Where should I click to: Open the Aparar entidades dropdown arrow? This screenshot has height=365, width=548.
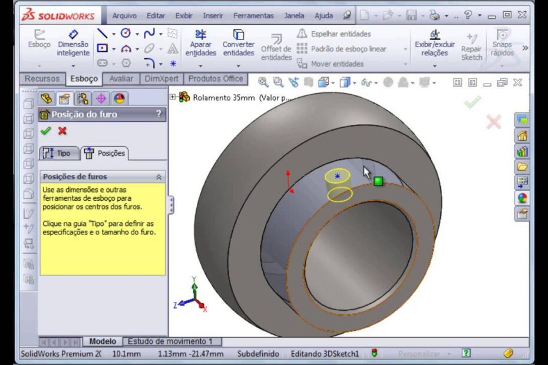[200, 65]
